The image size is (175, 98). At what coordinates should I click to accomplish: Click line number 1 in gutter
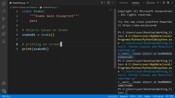coord(17,11)
